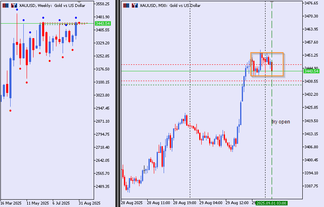324x207 pixels.
Task: Click the 3023.80 price on Weekly scale
Action: tap(103, 95)
